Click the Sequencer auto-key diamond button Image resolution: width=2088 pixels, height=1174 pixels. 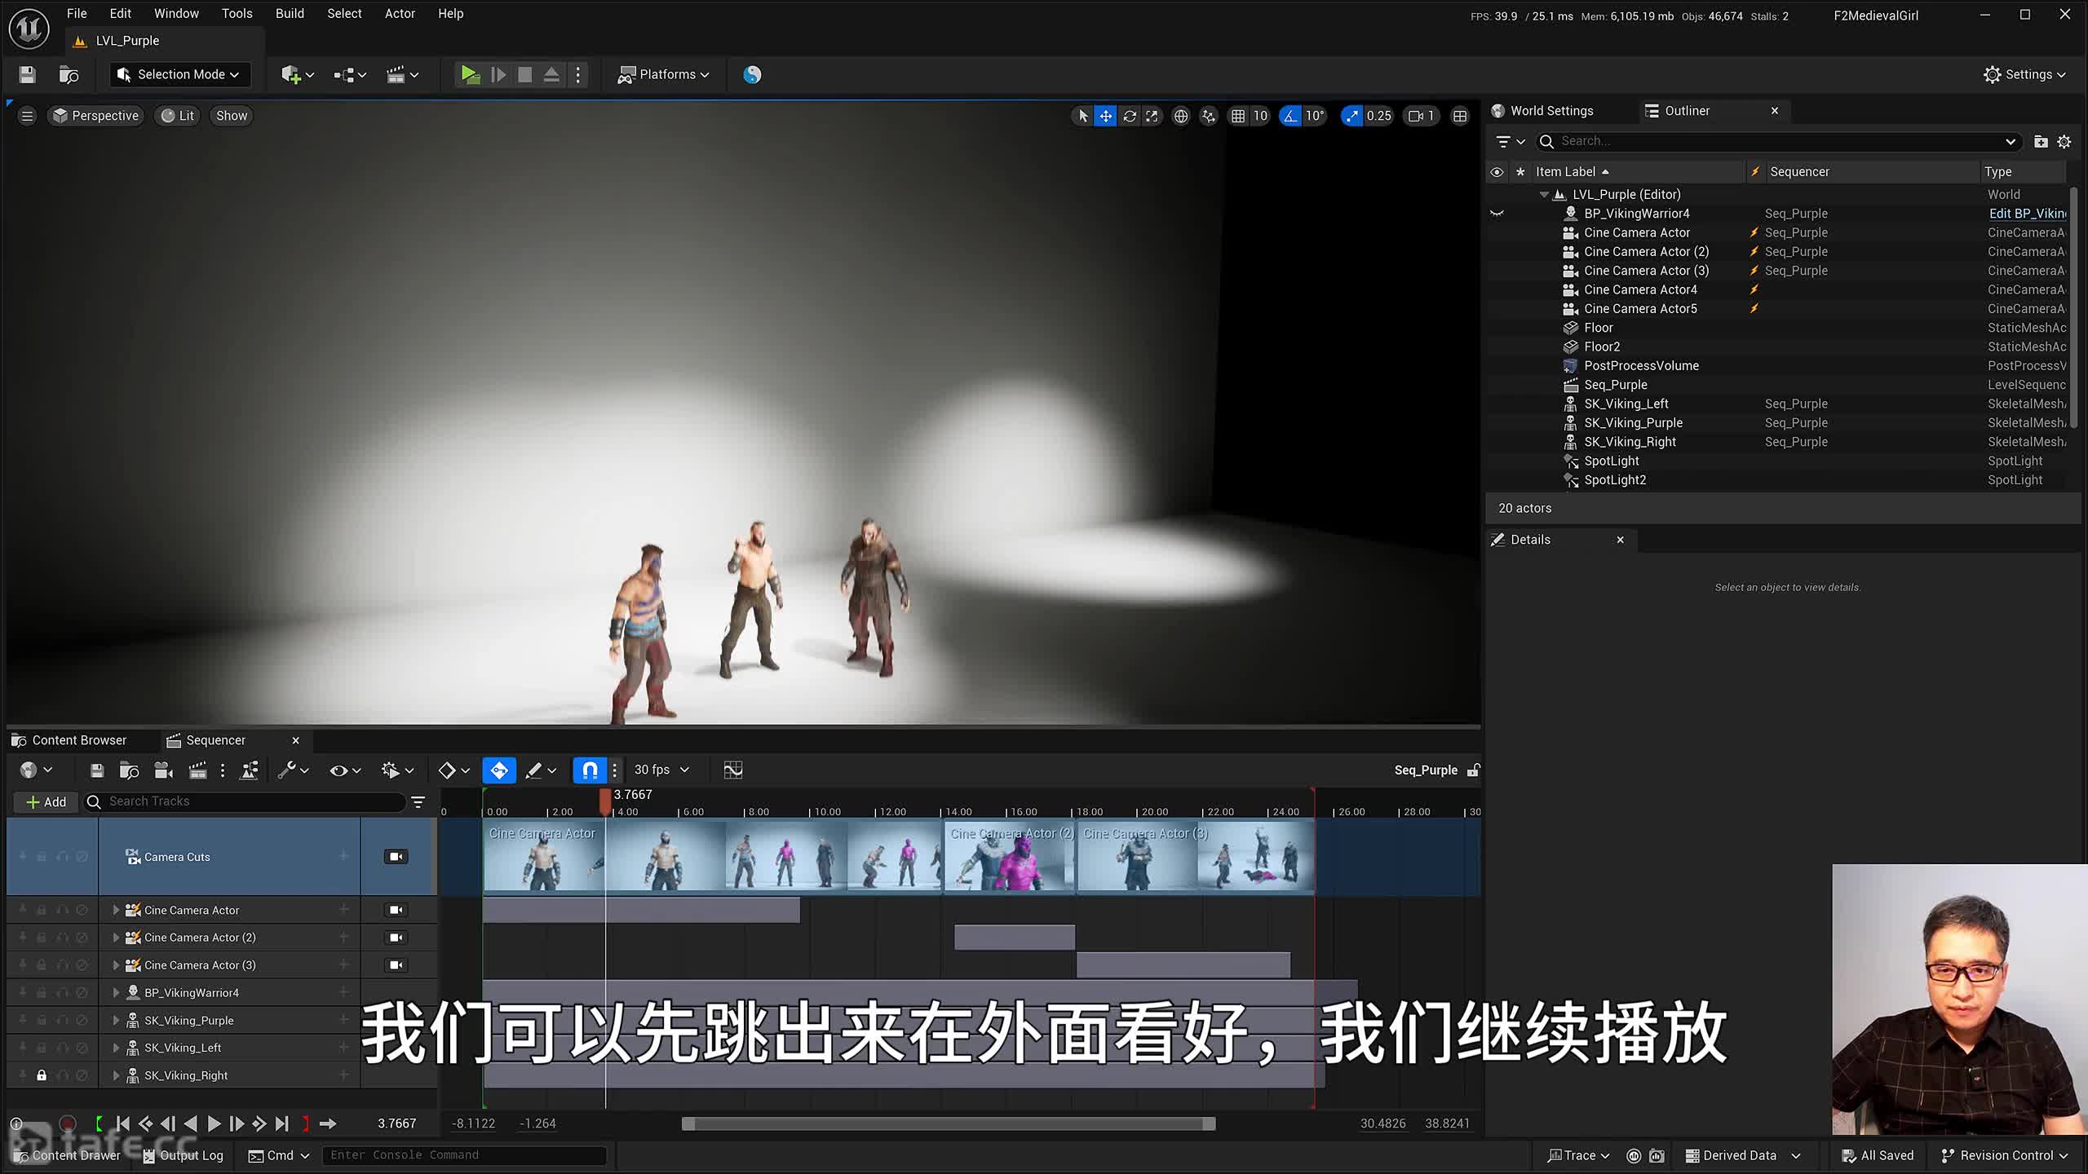click(x=499, y=770)
